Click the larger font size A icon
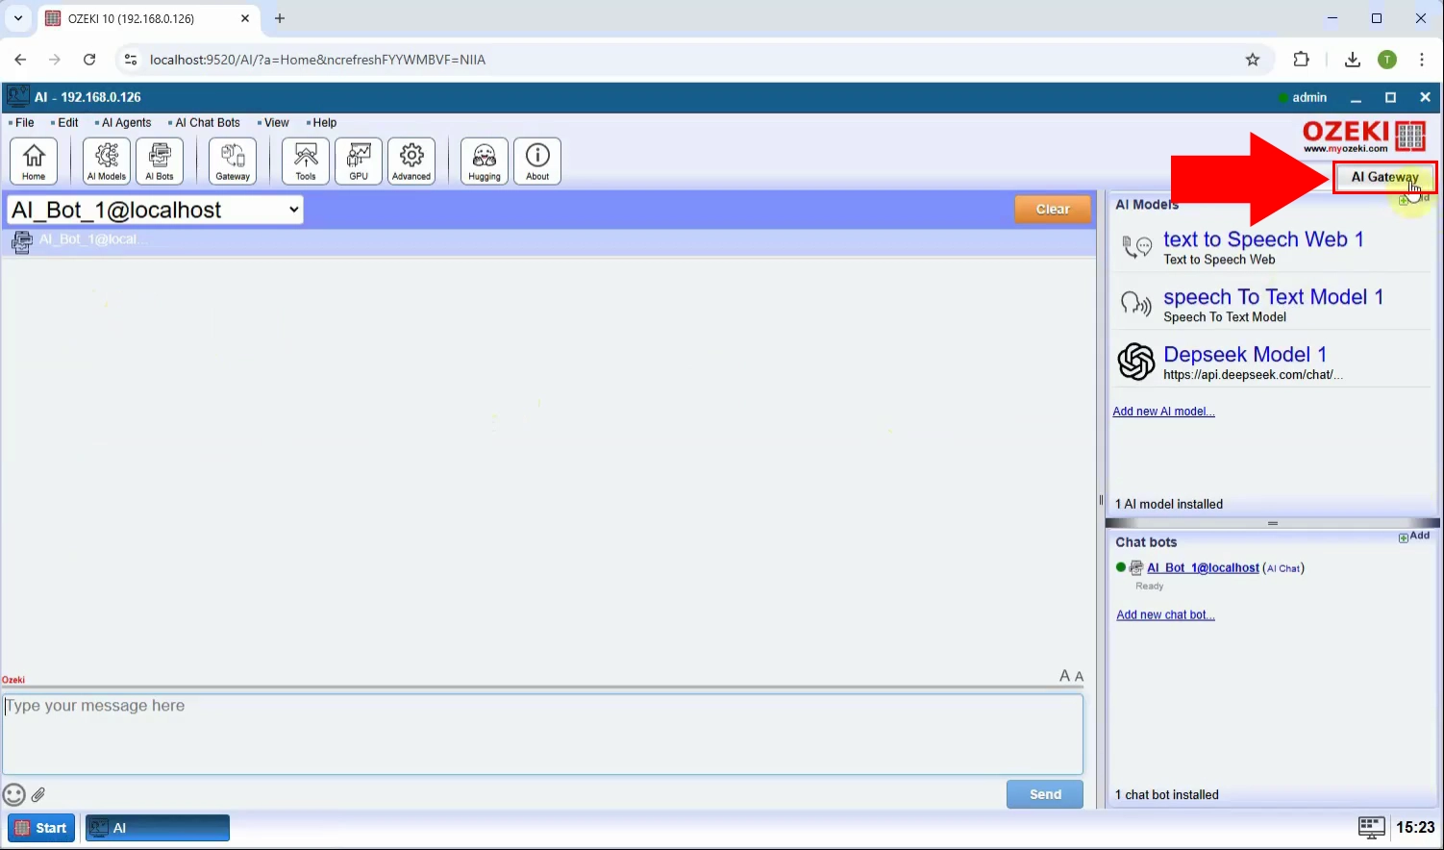 coord(1065,676)
